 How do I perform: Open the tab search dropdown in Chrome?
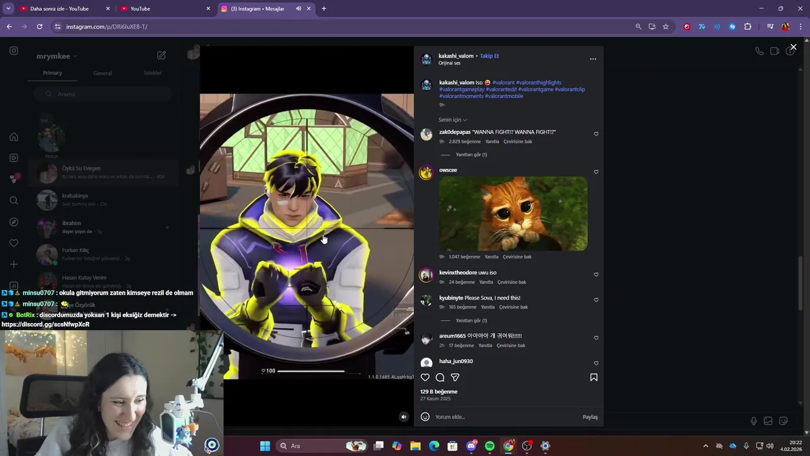click(x=8, y=9)
